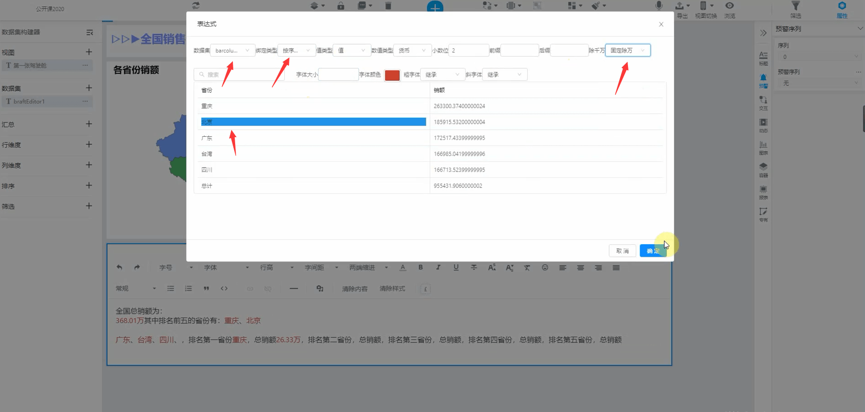
Task: Click the 取消 cancel button
Action: coord(622,251)
